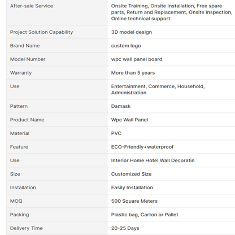
Task: Select the Interior Home Hotel Wall Decoratin text
Action: [x=153, y=160]
